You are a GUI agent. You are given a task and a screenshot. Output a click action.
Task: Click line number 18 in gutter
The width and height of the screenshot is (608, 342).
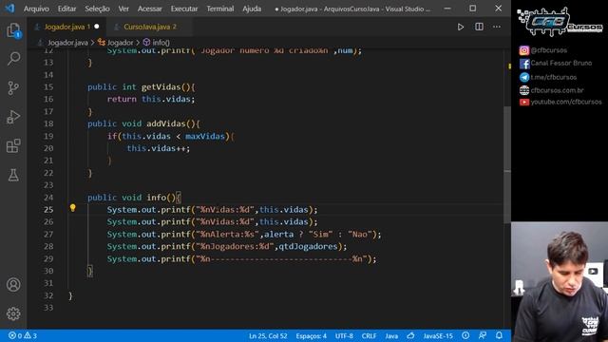[48, 123]
